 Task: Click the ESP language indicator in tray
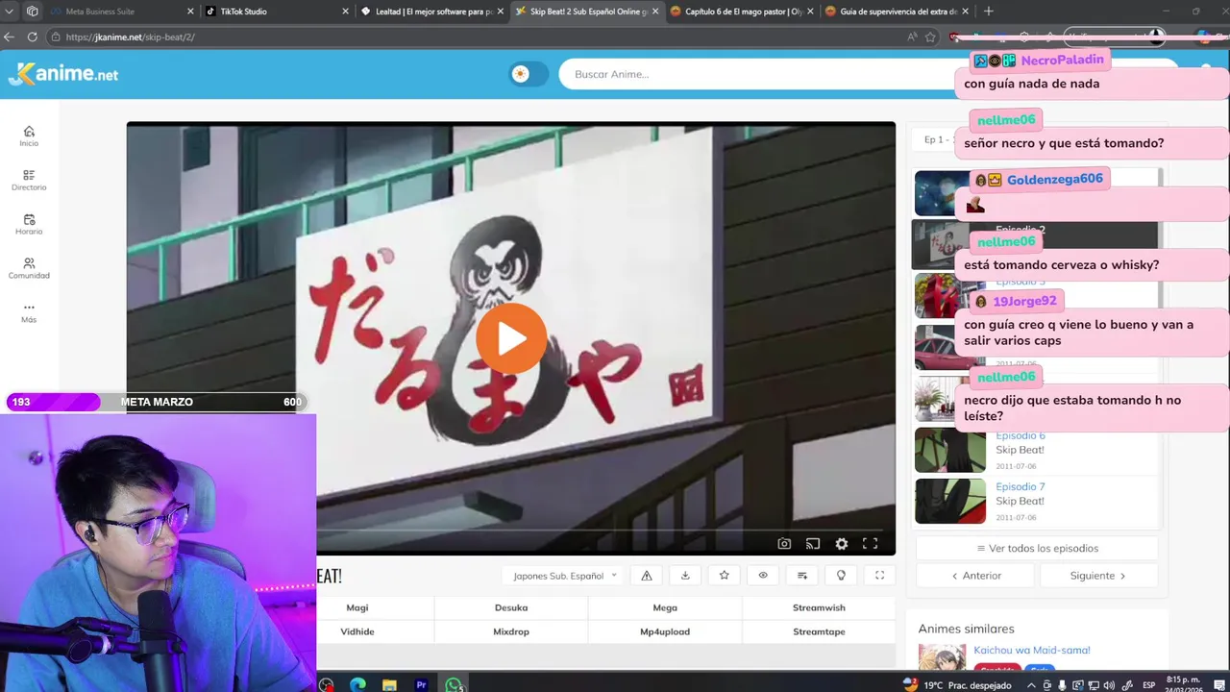pyautogui.click(x=1149, y=685)
